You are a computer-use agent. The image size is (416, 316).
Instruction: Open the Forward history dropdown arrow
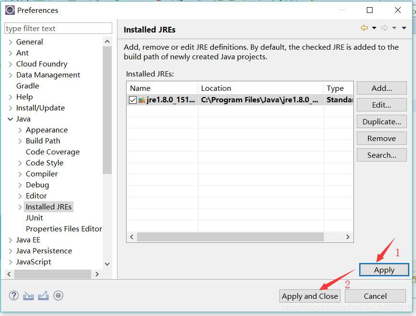[394, 28]
